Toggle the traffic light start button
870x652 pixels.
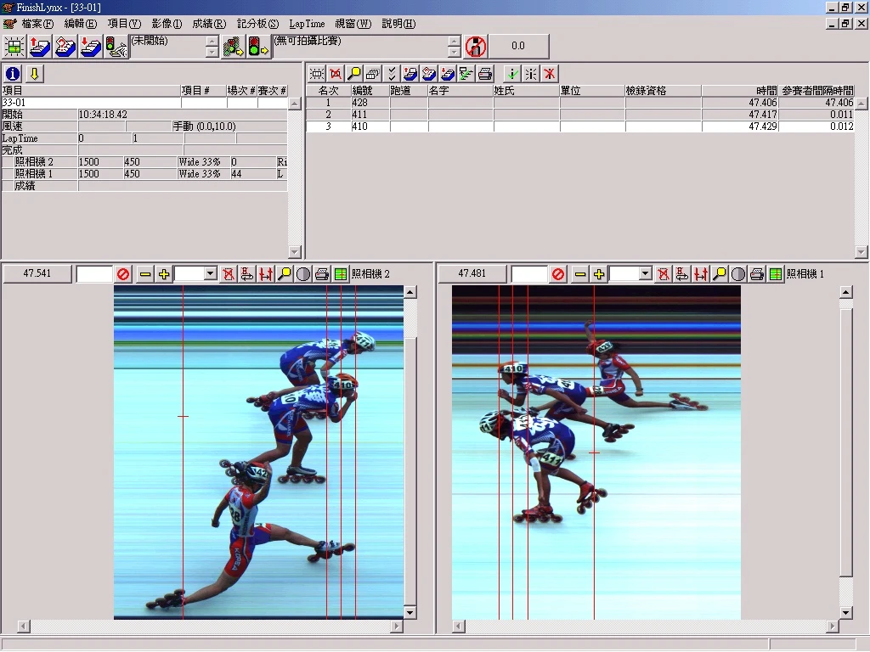258,46
